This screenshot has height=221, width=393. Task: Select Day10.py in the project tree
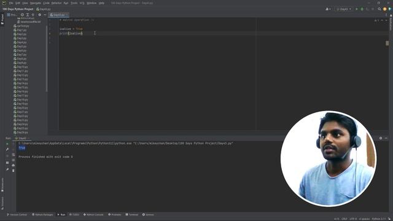[21, 67]
